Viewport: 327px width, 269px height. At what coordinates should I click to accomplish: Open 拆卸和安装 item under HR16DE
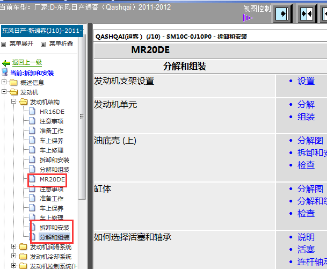click(x=54, y=160)
